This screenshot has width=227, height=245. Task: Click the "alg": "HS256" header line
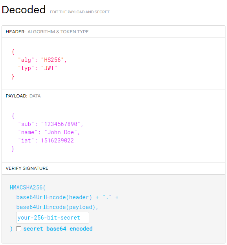pos(42,60)
